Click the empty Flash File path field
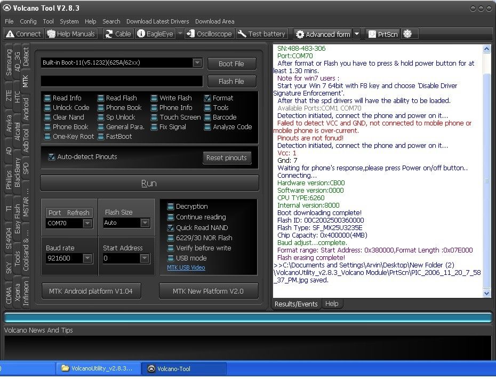496x379 pixels. tap(122, 81)
